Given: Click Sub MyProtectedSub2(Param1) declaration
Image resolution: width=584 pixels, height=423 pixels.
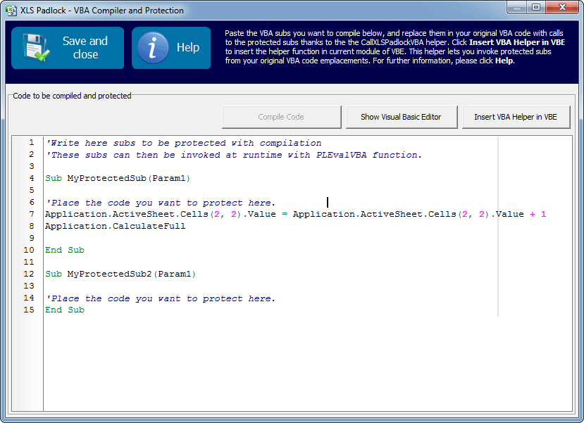Looking at the screenshot, I should click(120, 274).
